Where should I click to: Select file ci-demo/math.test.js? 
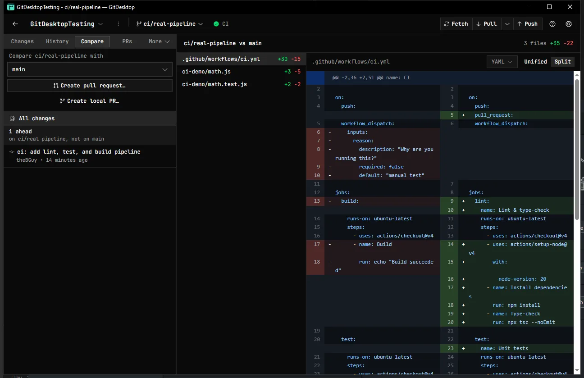pos(241,84)
